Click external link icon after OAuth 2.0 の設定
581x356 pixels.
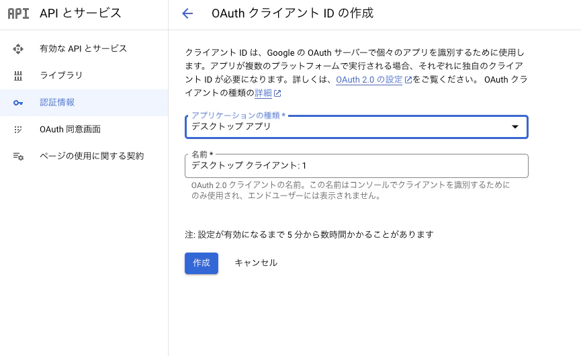[x=408, y=80]
